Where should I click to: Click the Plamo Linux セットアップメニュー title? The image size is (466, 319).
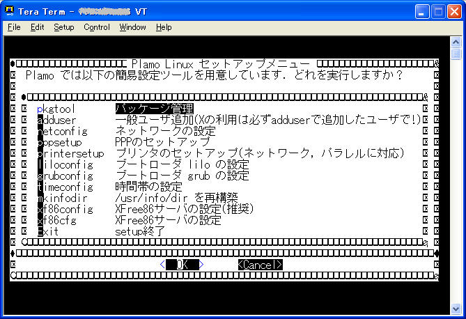(221, 64)
